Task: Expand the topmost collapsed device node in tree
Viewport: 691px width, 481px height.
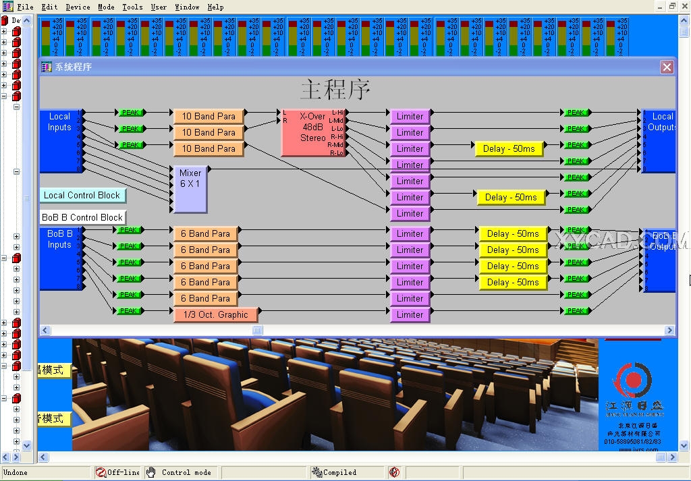Action: click(x=4, y=31)
